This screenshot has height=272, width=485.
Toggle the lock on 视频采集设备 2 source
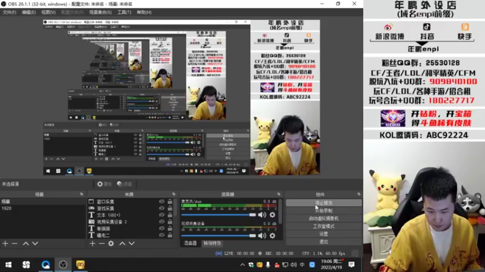pos(170,222)
